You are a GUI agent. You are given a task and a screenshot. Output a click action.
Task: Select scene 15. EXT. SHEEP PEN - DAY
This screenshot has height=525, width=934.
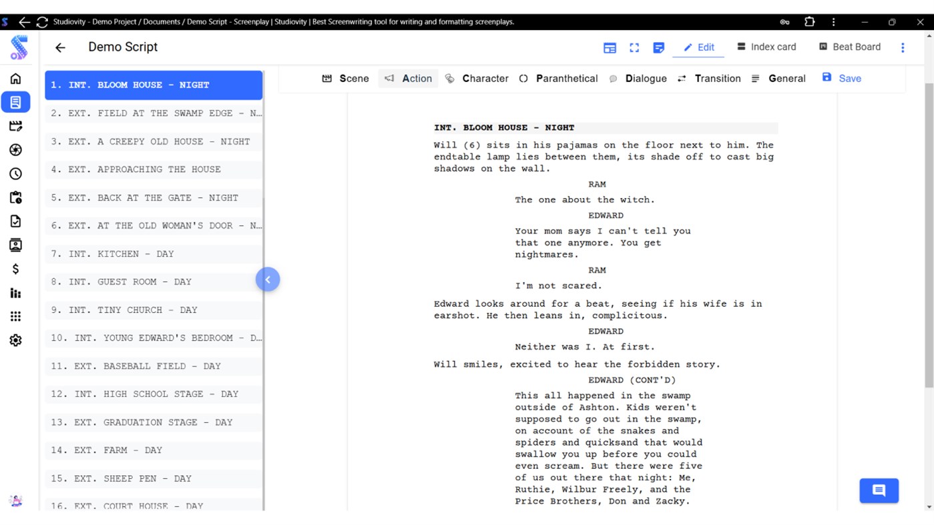point(154,479)
